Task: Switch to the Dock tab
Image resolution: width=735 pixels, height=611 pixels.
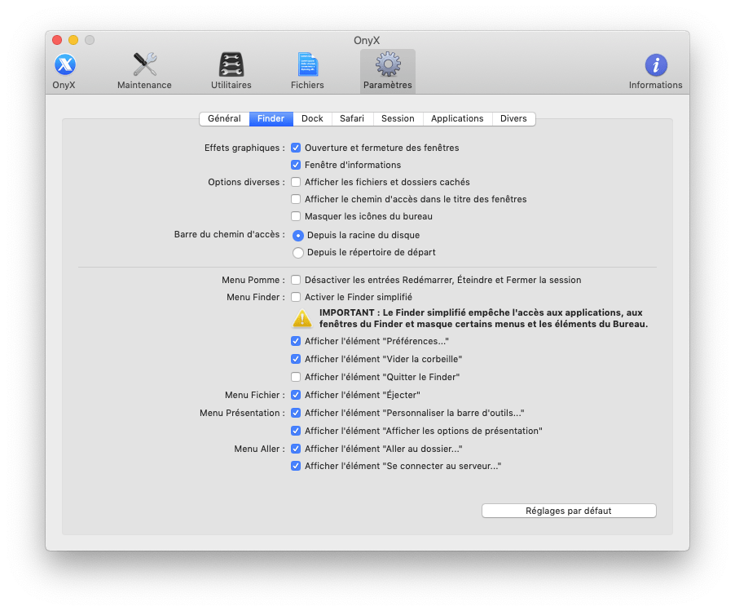Action: coord(312,119)
